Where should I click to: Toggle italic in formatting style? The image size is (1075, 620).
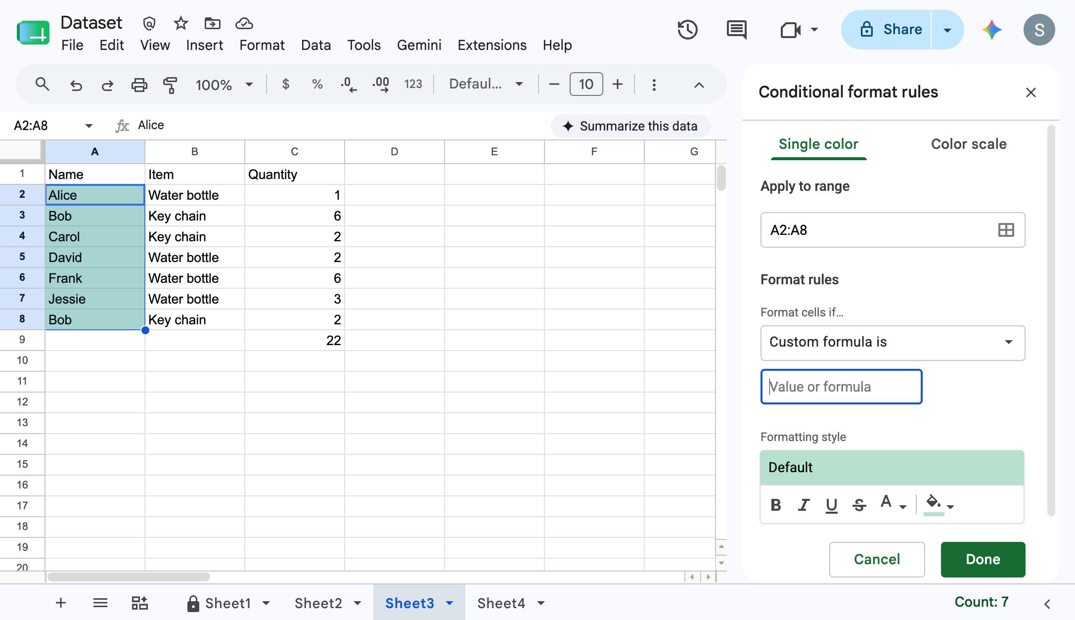pyautogui.click(x=804, y=505)
